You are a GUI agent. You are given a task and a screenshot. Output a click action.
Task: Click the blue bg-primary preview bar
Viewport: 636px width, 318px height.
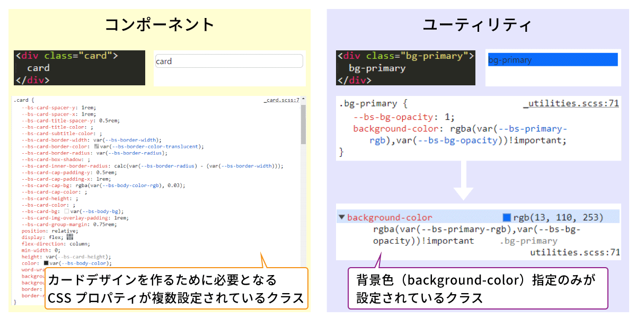(552, 60)
